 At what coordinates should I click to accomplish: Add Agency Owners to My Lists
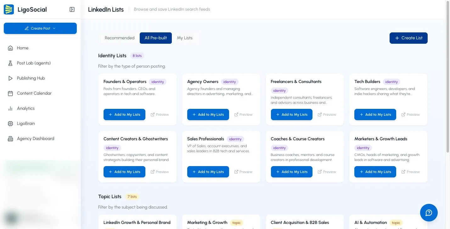click(x=208, y=114)
